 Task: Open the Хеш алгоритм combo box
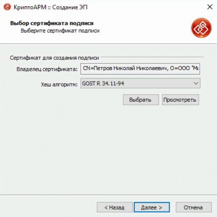tap(140, 83)
